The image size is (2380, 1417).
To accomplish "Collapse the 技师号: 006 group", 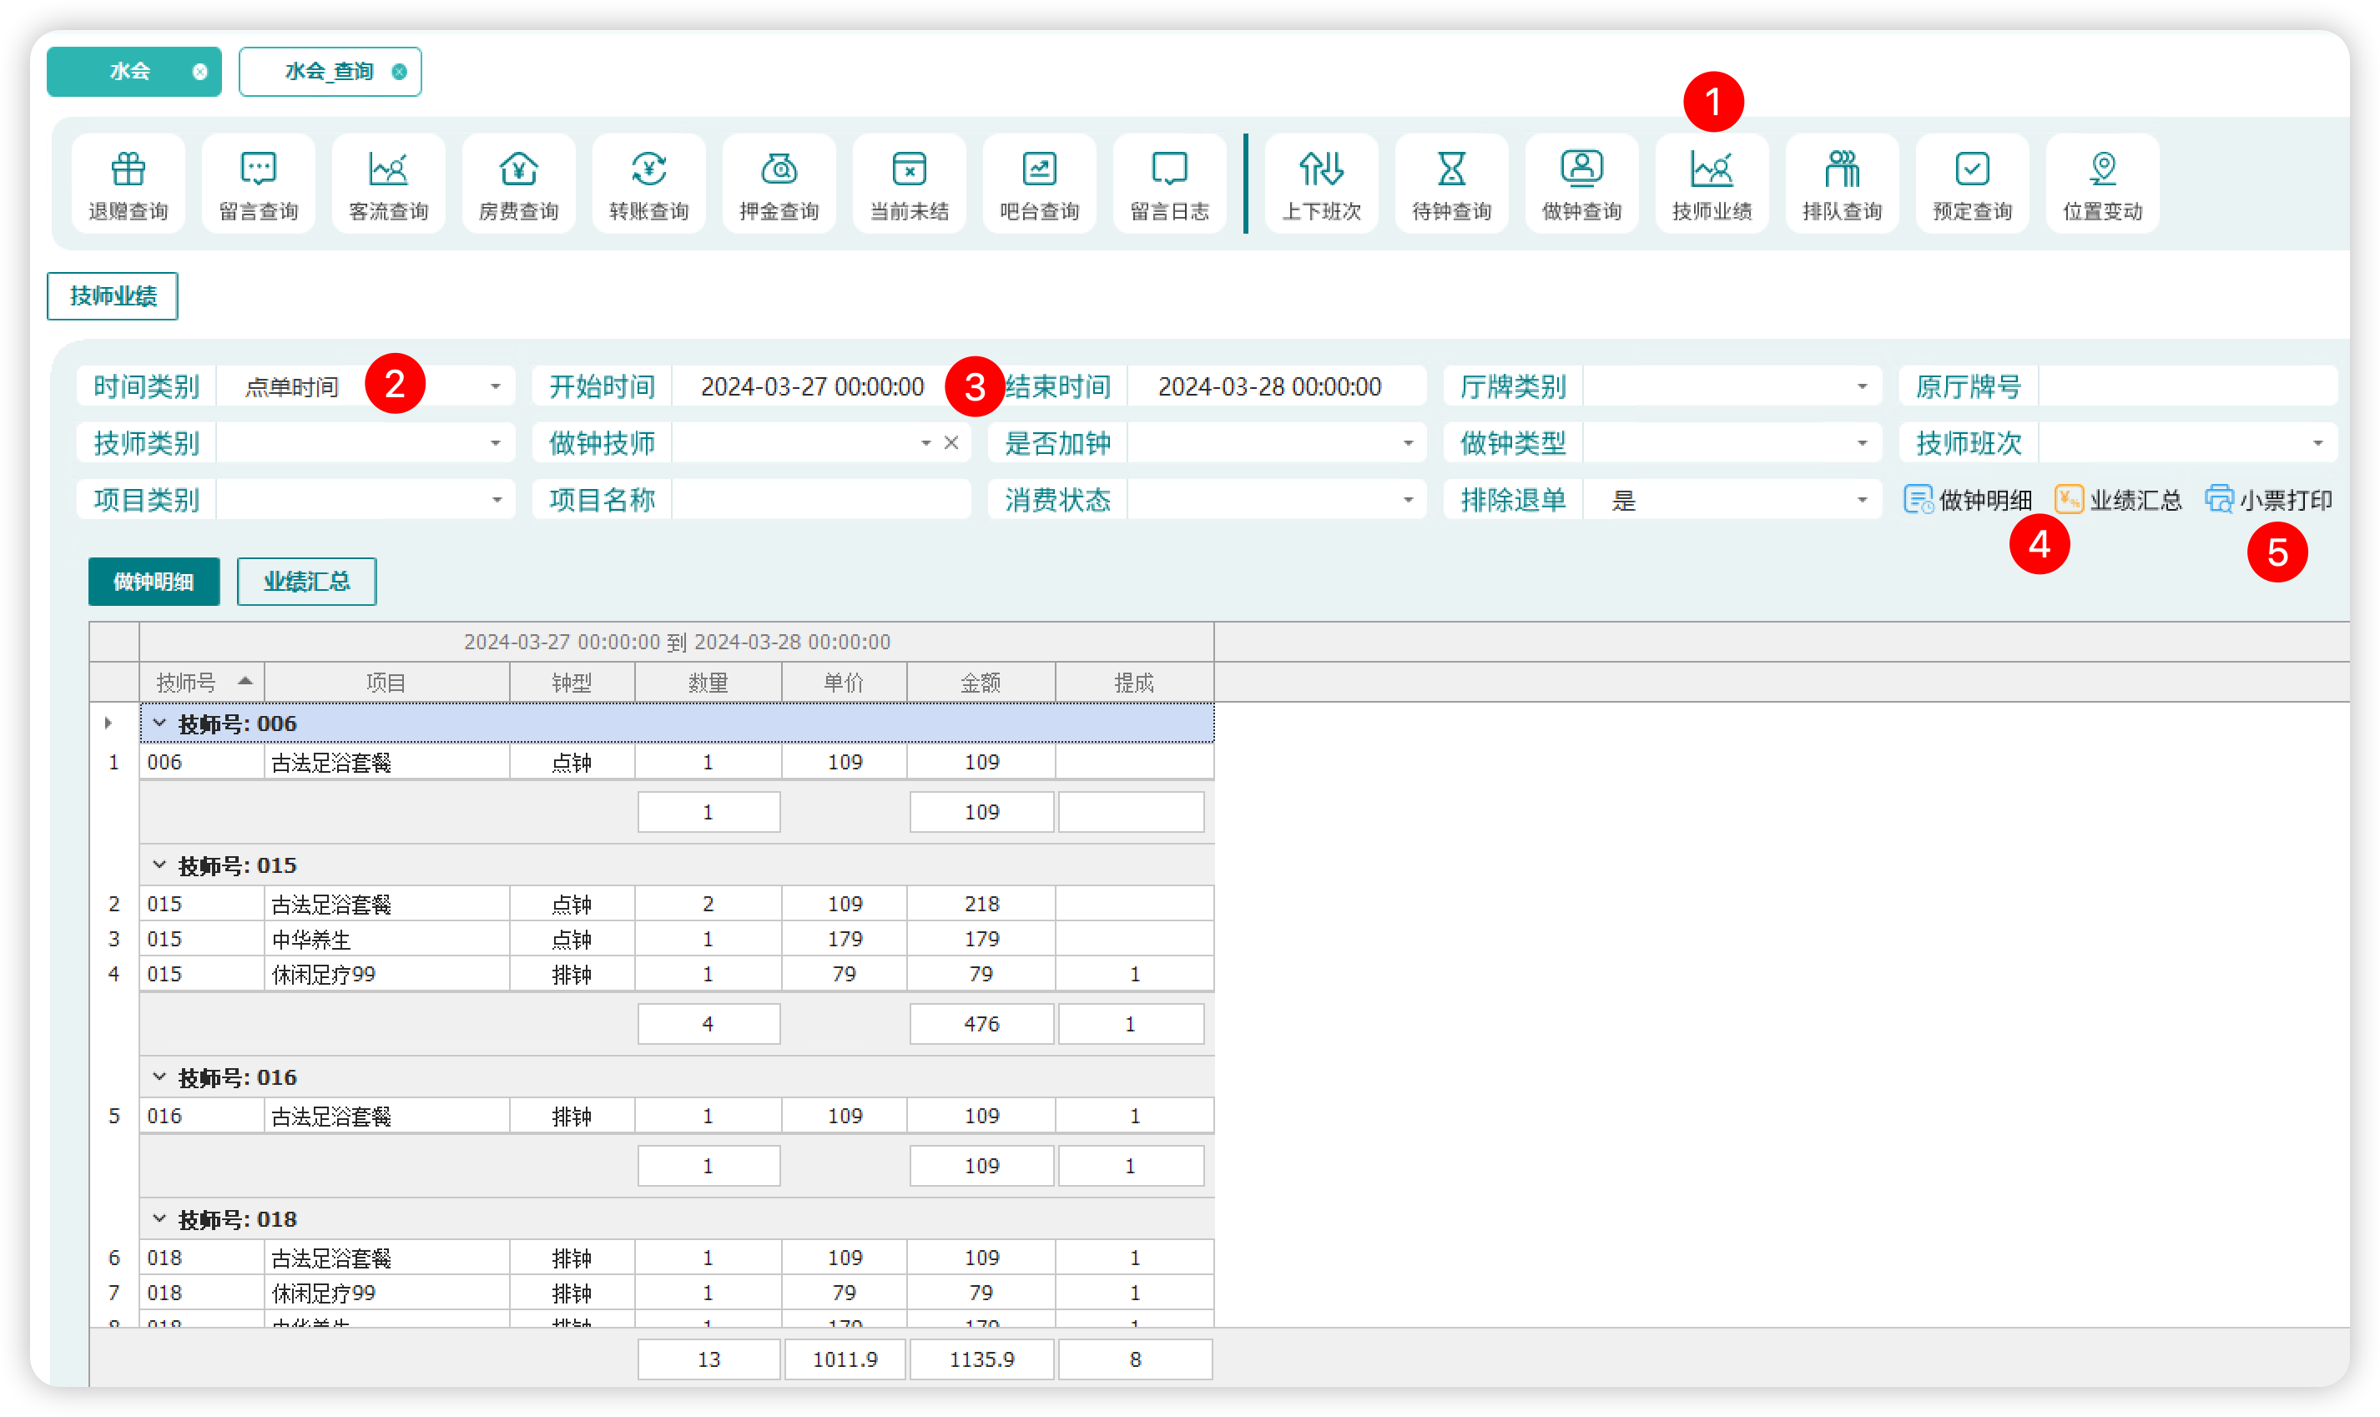I will pyautogui.click(x=159, y=724).
